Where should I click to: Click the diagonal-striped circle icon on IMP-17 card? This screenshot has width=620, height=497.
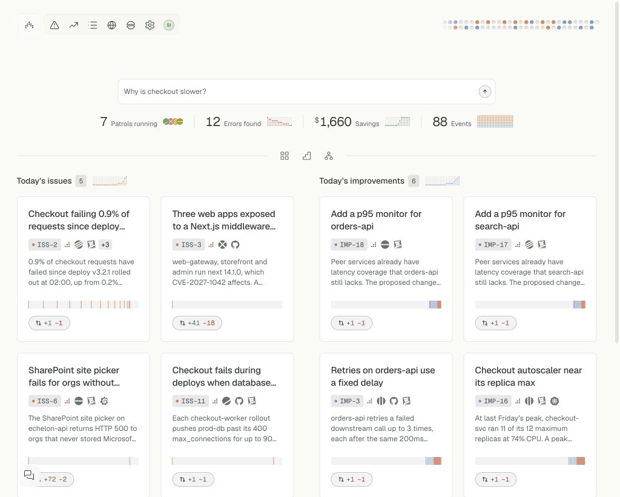coord(529,244)
